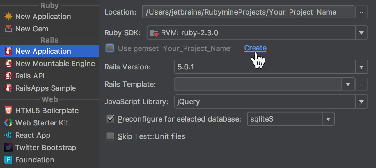
Task: Click the HTML5 Boilerplate shield icon
Action: tap(8, 111)
